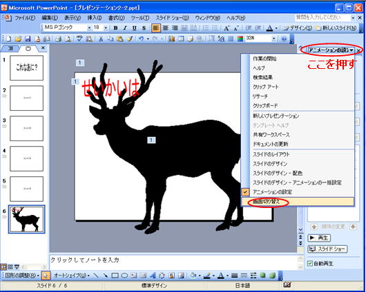Select slide 1 thumbnail これなあに?
366x292 pixels.
pyautogui.click(x=27, y=68)
